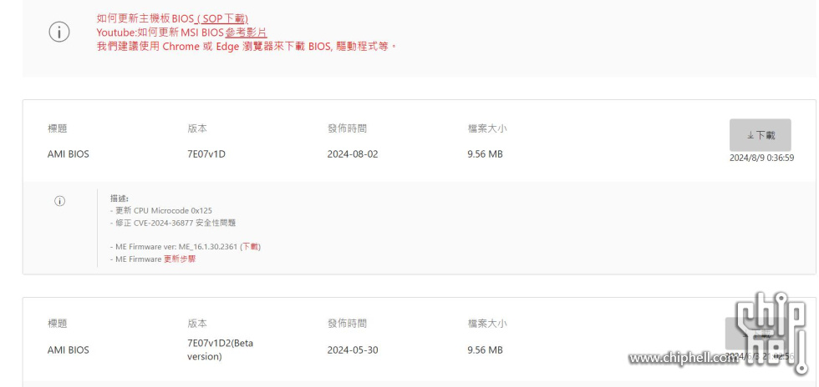This screenshot has height=387, width=819.
Task: Click the info icon beside the 描述 section
Action: 60,201
